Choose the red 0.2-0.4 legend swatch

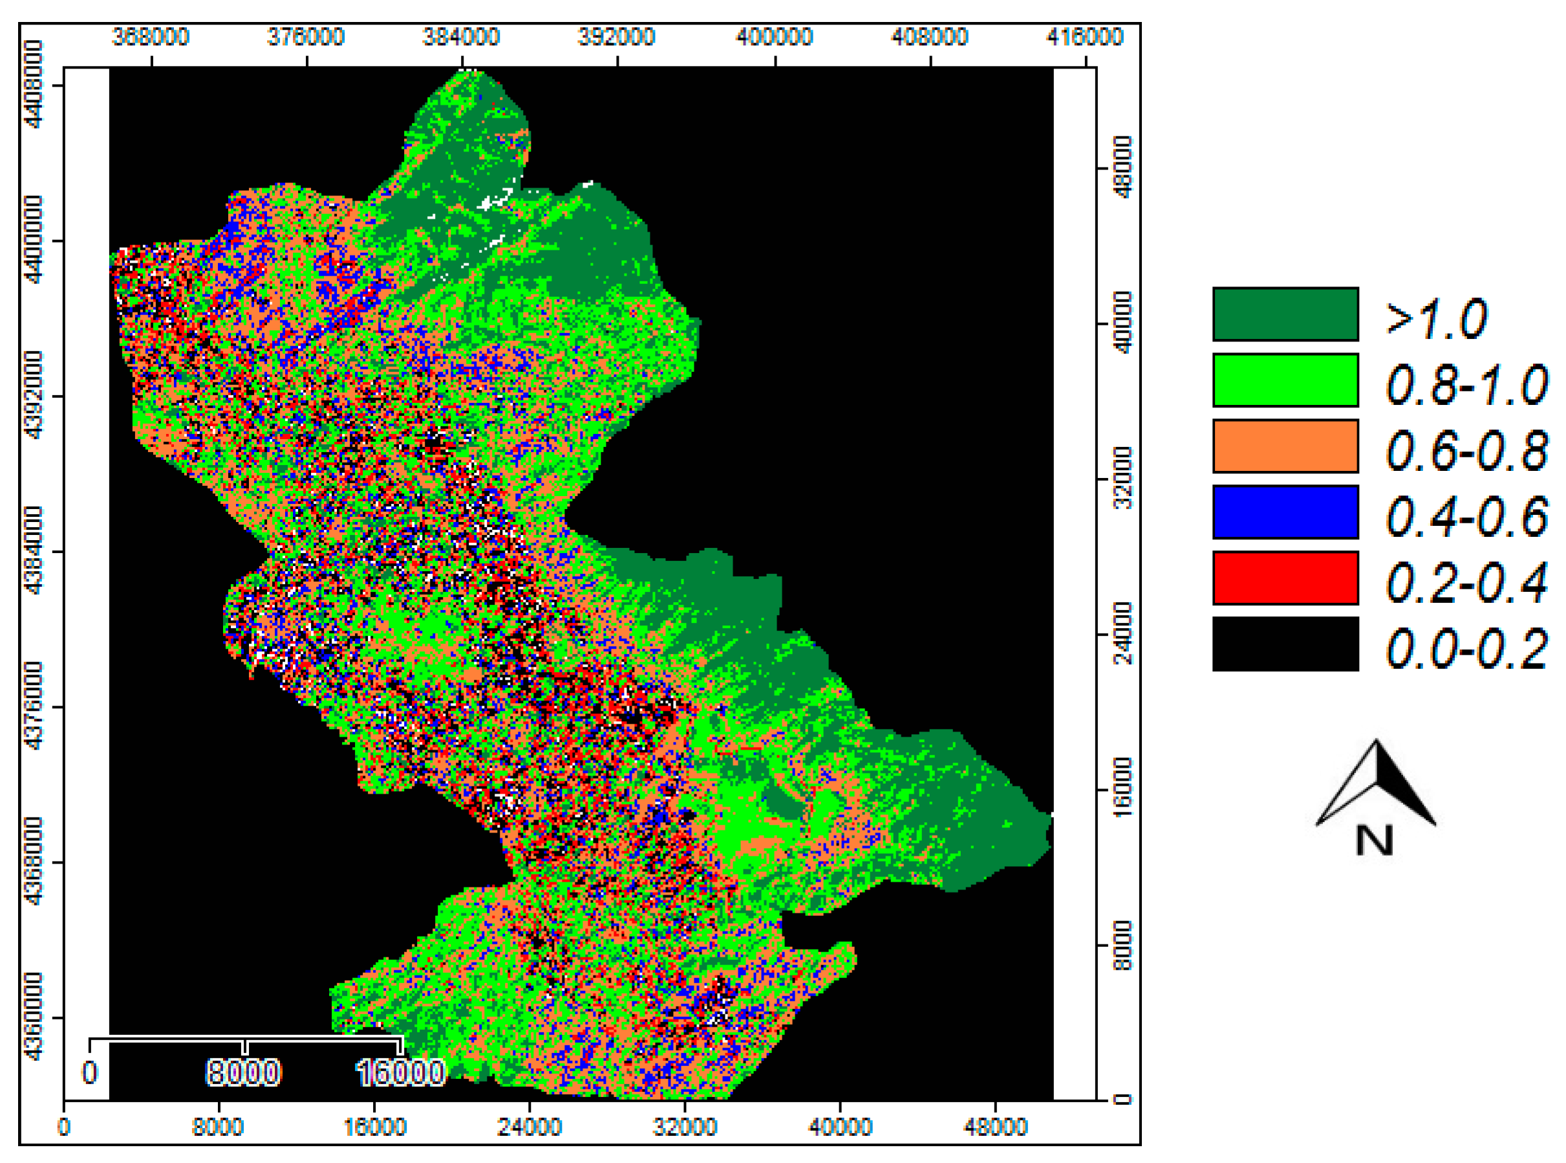(1285, 578)
